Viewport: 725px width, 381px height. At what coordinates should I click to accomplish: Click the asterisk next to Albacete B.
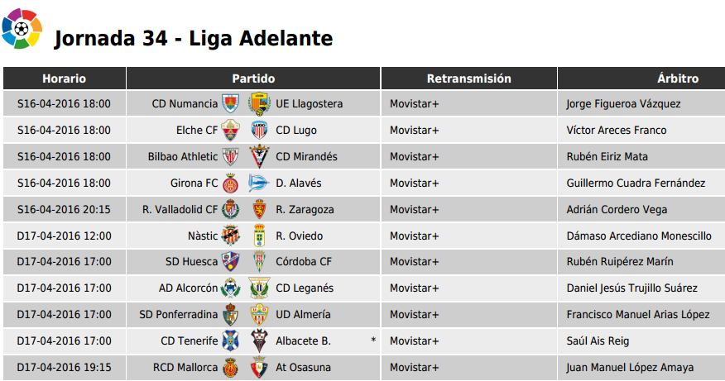click(x=373, y=341)
